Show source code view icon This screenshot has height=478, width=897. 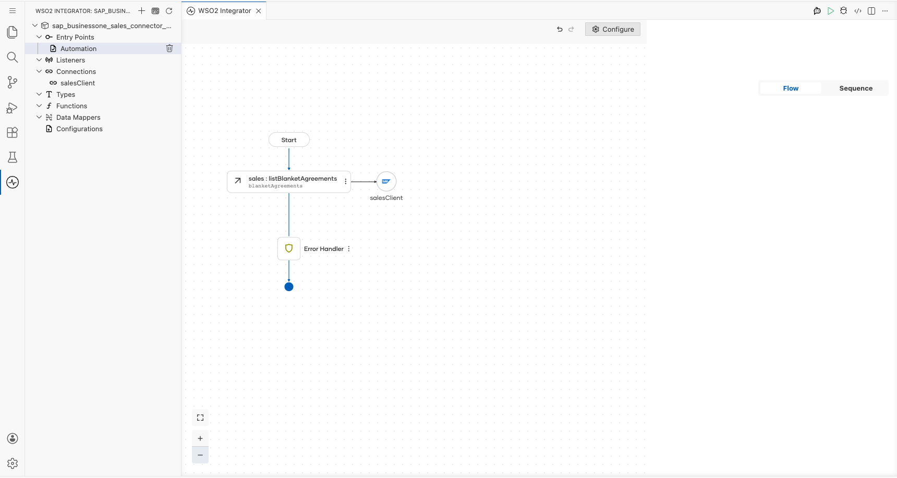[x=858, y=11]
